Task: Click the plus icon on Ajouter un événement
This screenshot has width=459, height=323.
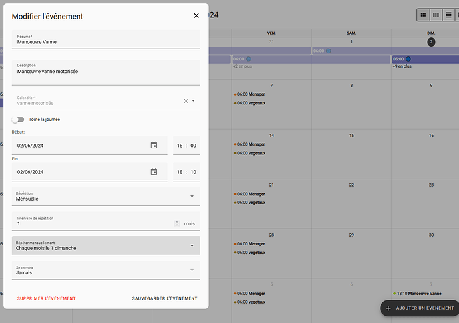Action: [x=388, y=308]
